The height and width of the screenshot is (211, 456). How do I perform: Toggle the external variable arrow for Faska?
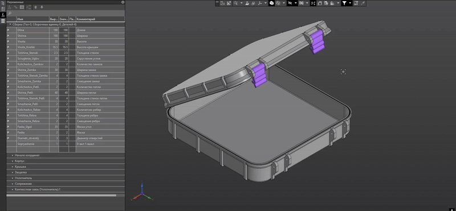point(8,133)
